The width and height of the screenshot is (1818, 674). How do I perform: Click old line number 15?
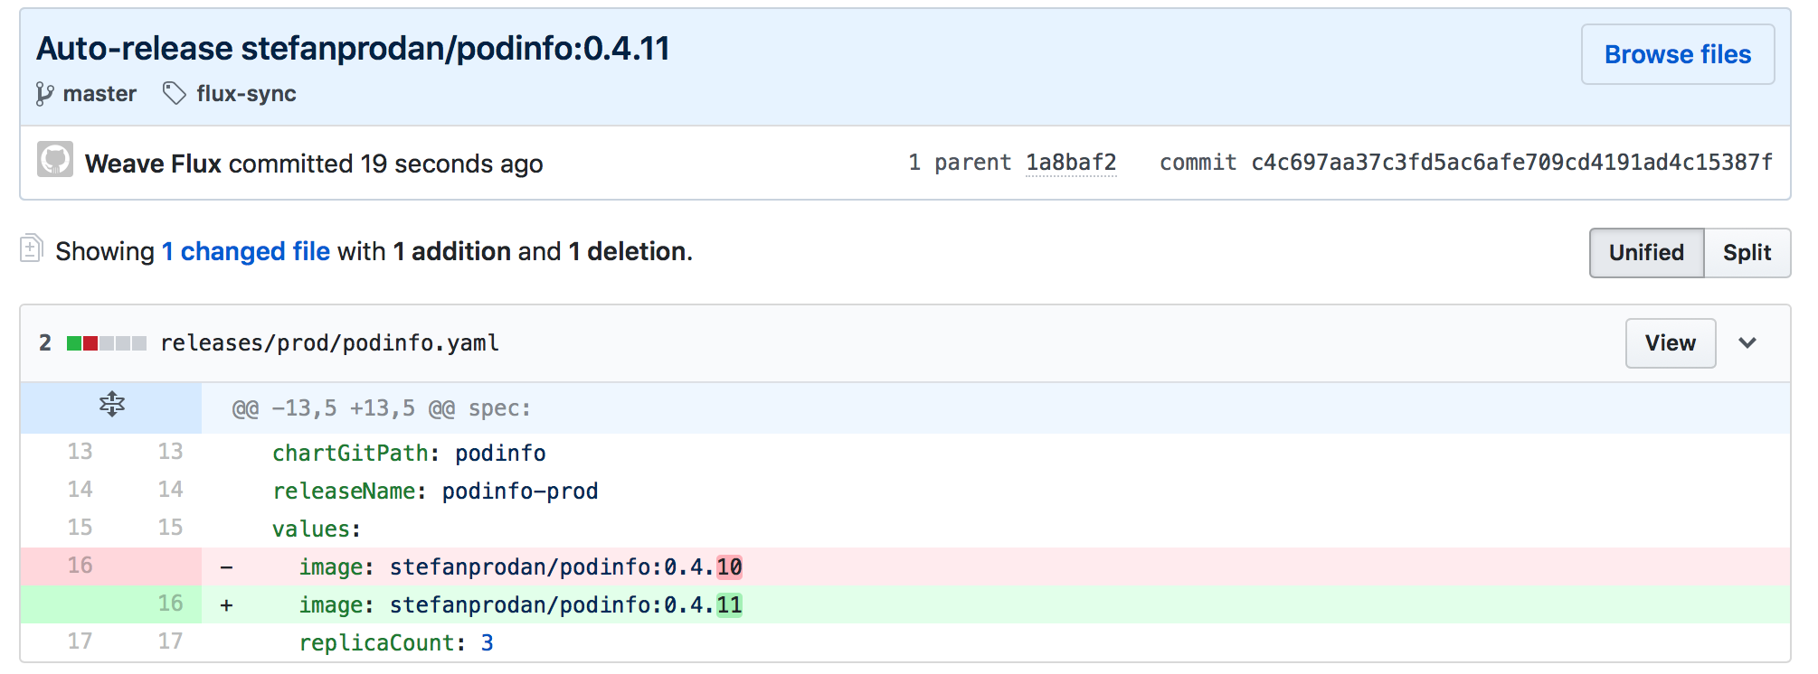click(x=80, y=528)
